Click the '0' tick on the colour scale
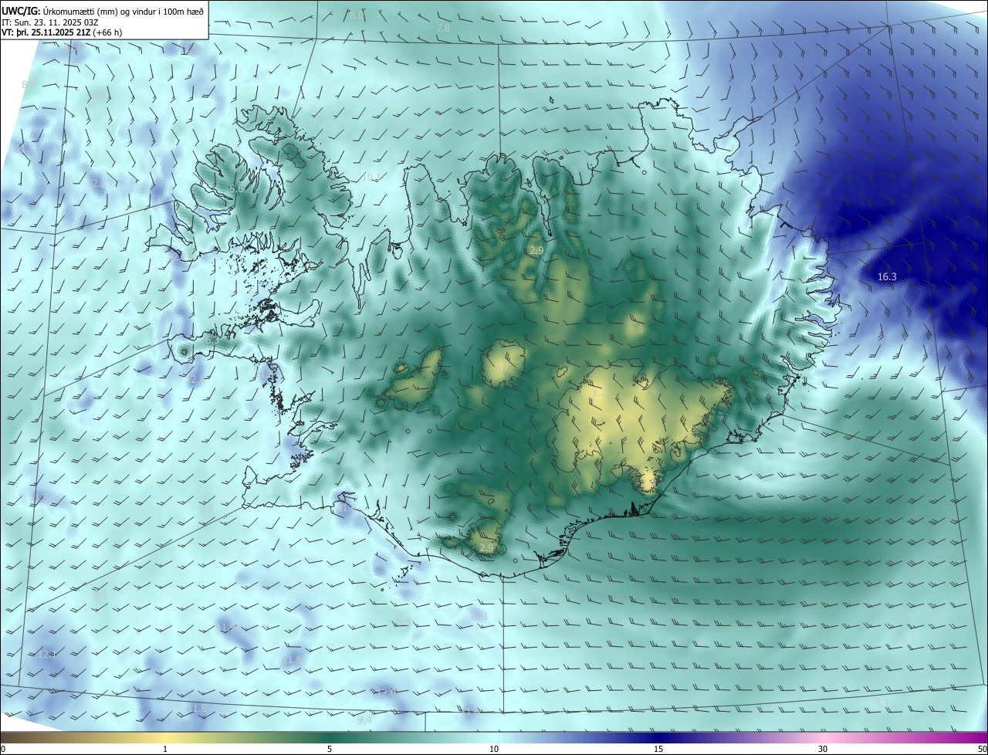Viewport: 988px width, 755px height. tap(3, 749)
